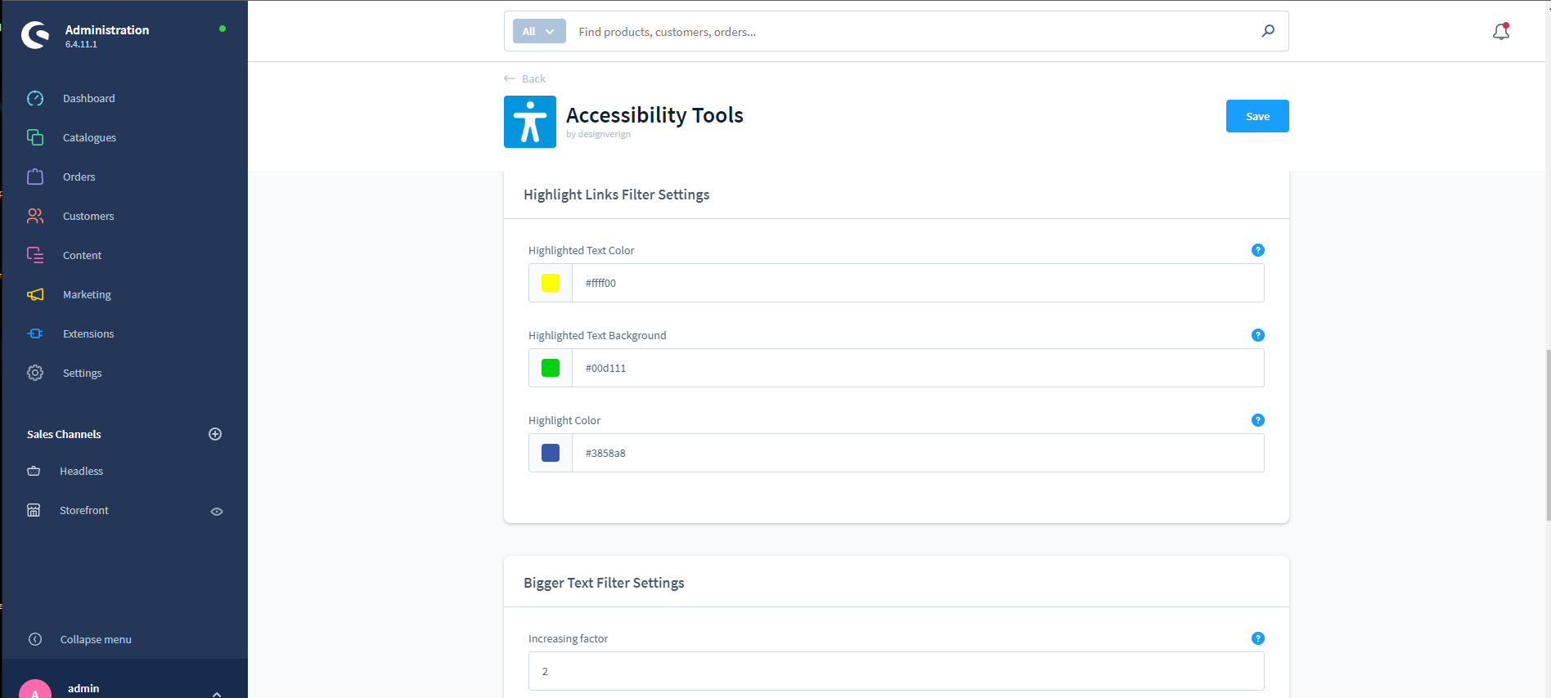Screen dimensions: 1551x698
Task: Select the Headless sales channel
Action: pos(81,471)
